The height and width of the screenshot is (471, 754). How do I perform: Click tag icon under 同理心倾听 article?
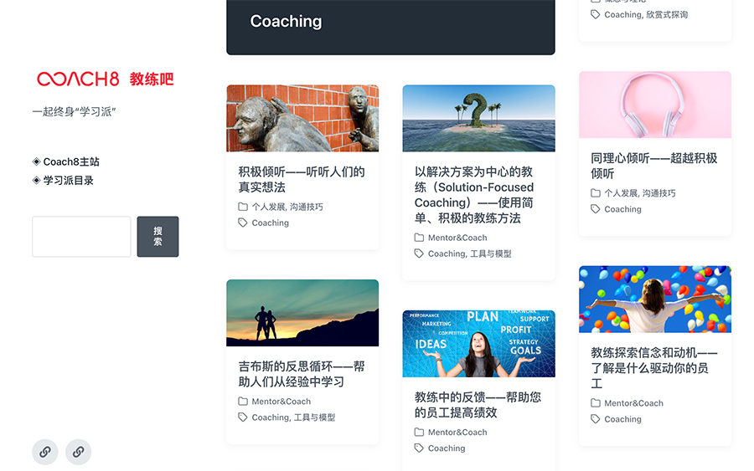(596, 209)
